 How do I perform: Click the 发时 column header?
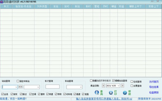coord(67,6)
